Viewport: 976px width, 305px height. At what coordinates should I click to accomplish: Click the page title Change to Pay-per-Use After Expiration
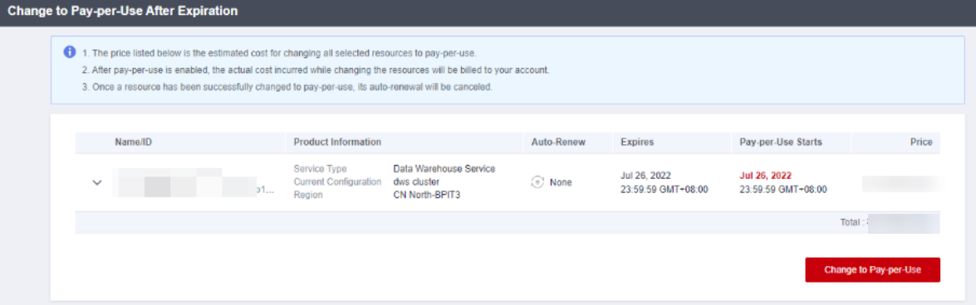coord(123,11)
